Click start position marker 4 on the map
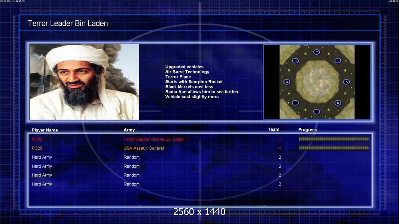 (287, 82)
